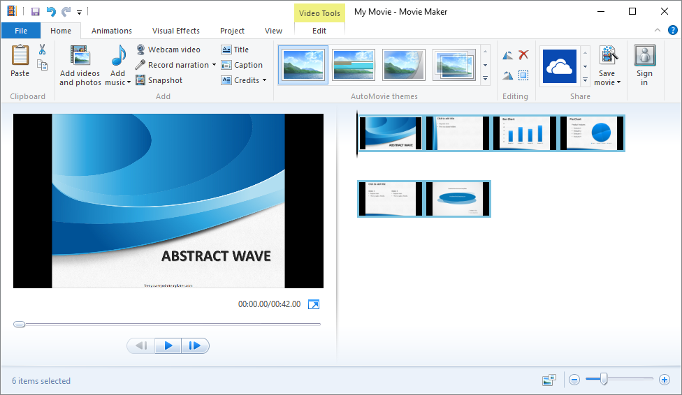Apply the third AutoMovie theme with page curl
The width and height of the screenshot is (682, 395).
[404, 65]
